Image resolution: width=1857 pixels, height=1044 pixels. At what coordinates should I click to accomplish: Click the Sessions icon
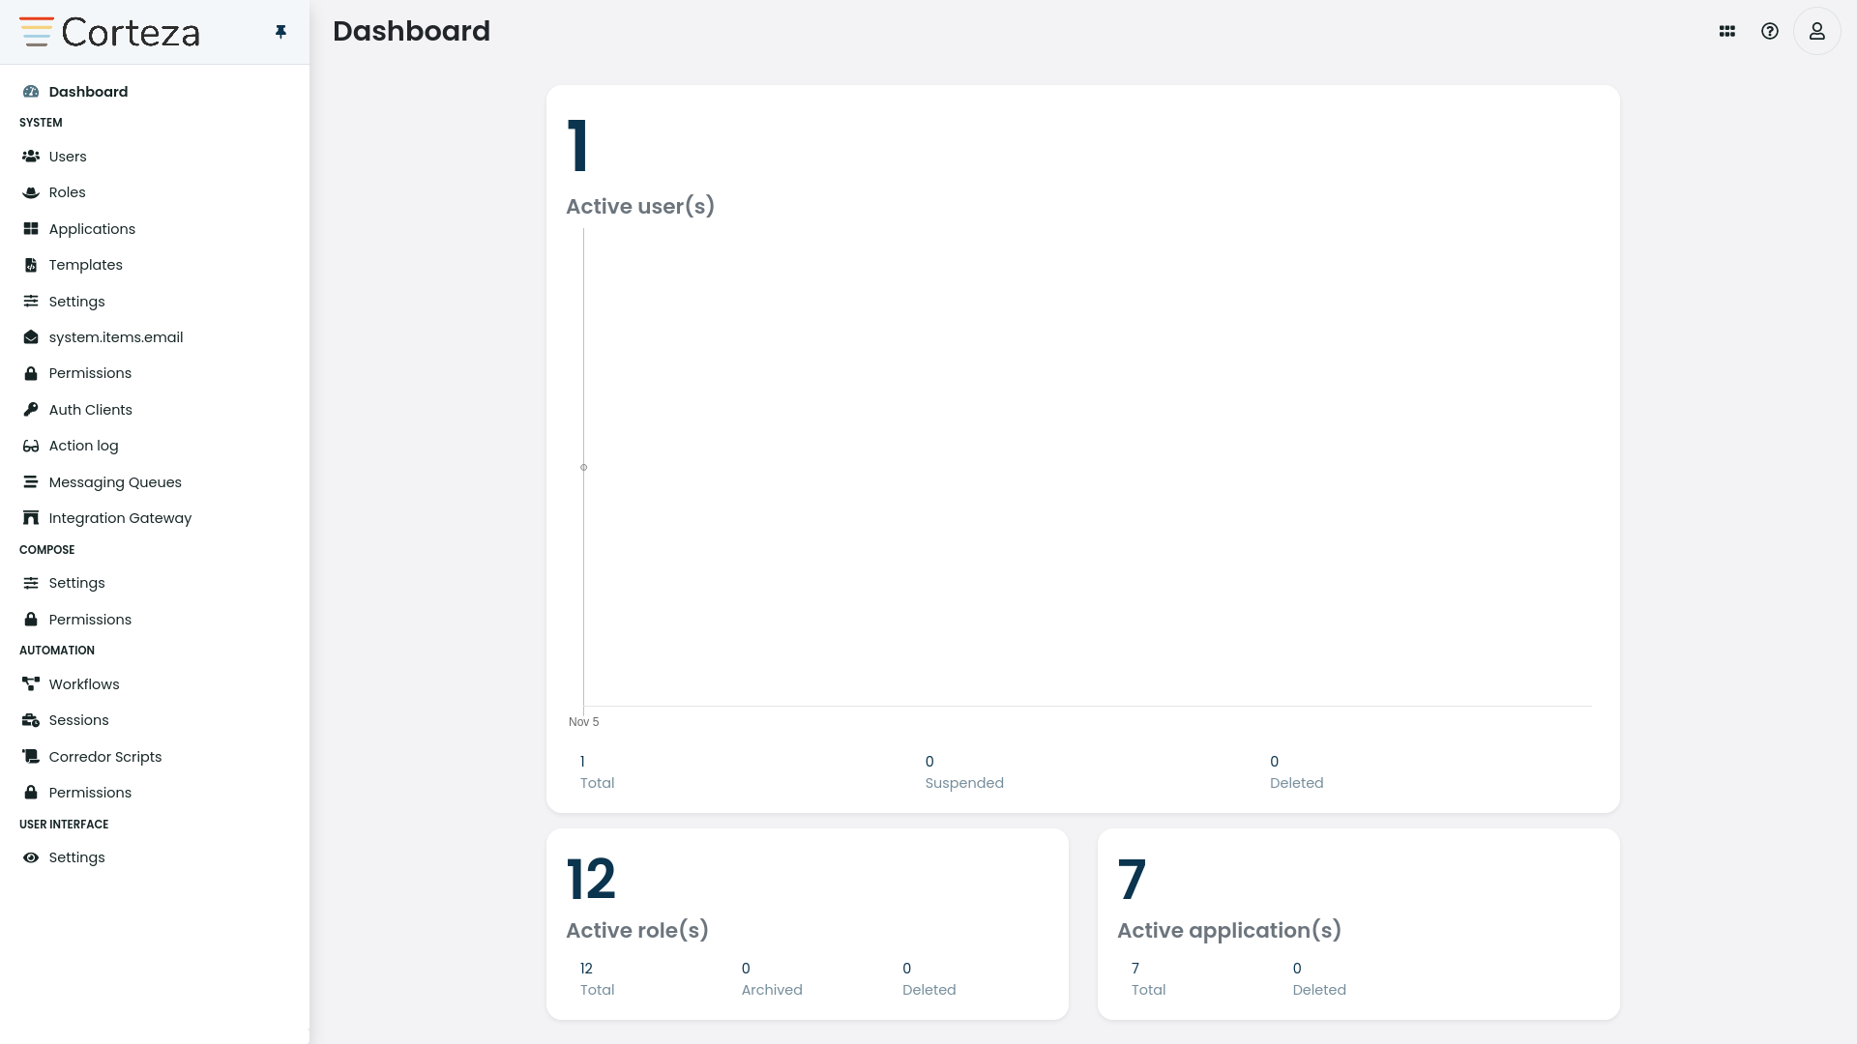tap(31, 720)
